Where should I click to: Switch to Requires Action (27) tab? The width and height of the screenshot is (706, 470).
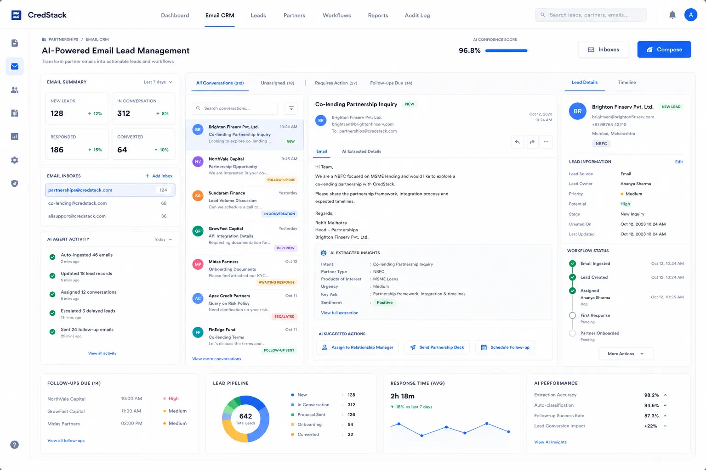[336, 83]
